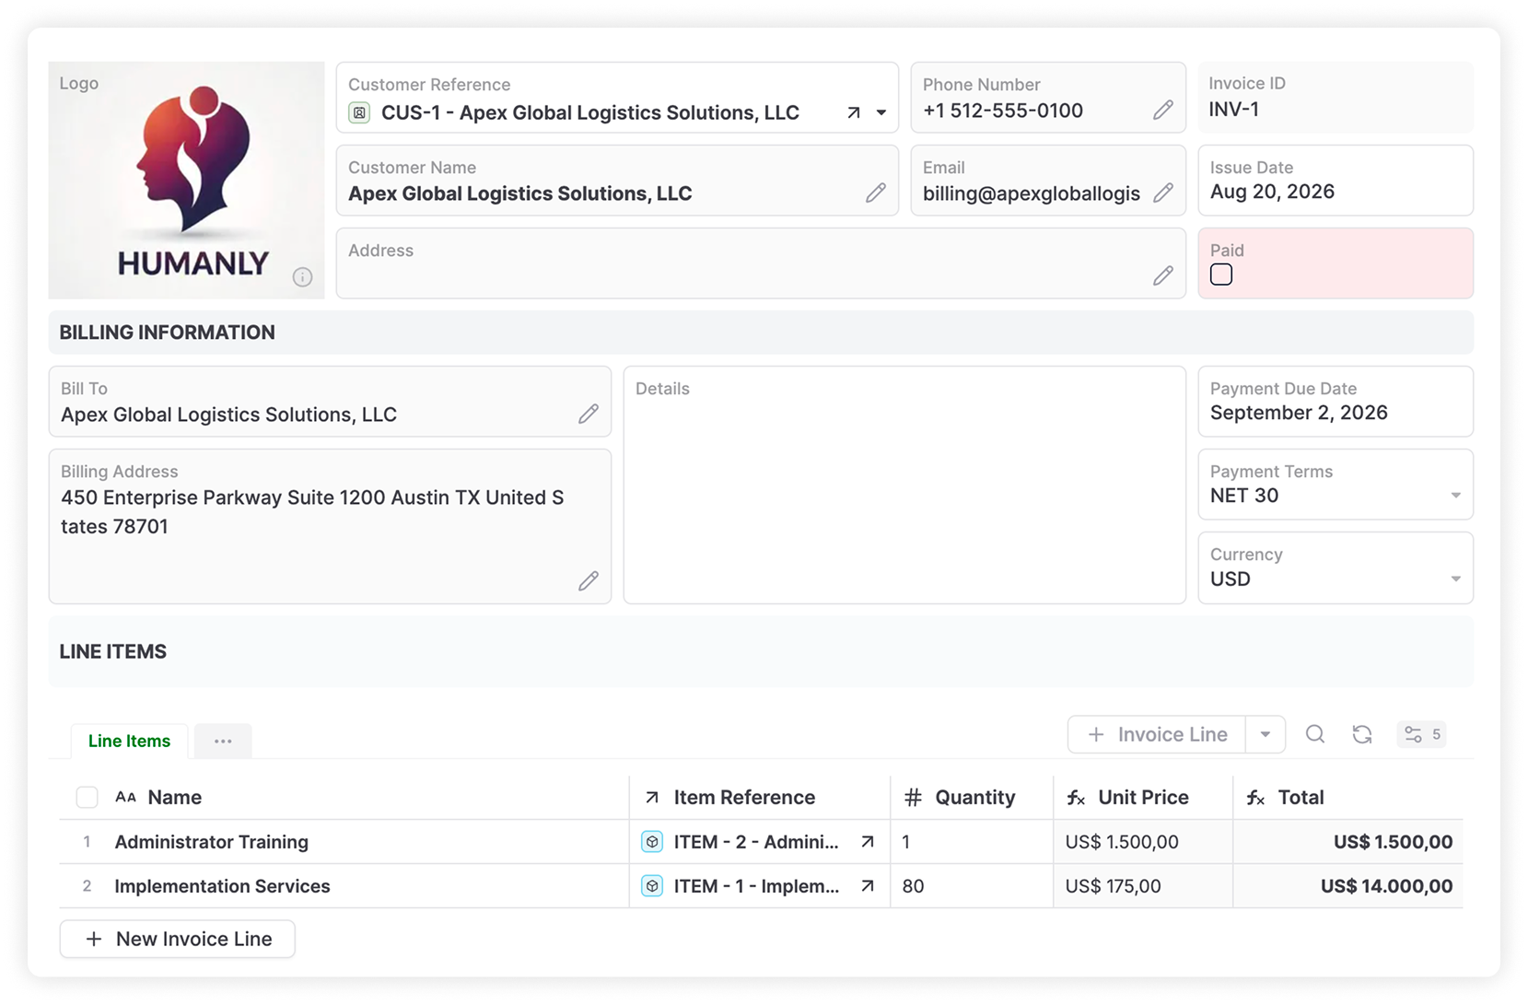
Task: Edit the Address via its pencil icon
Action: [1163, 275]
